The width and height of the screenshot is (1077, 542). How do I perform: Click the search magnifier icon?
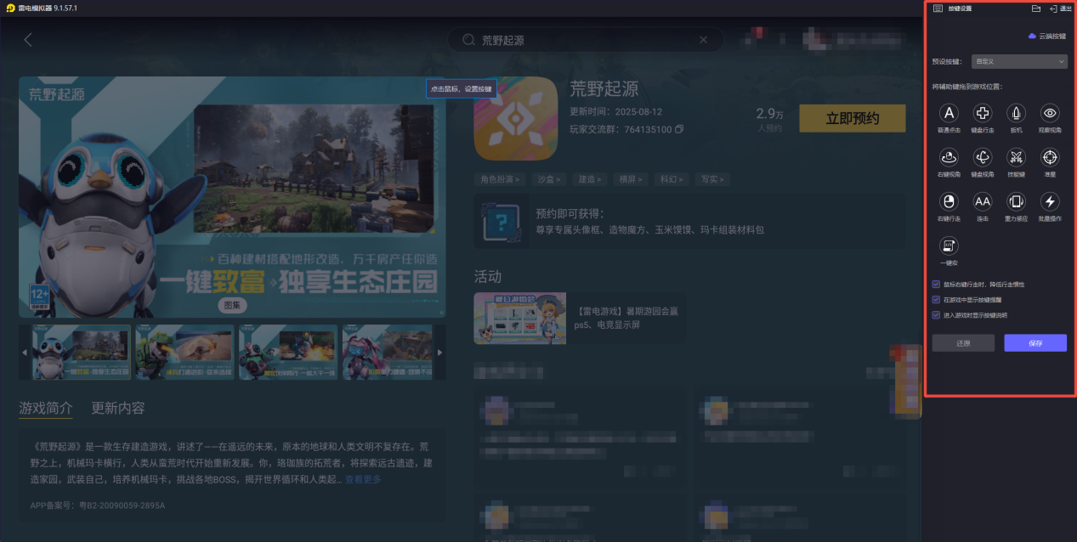pos(468,40)
